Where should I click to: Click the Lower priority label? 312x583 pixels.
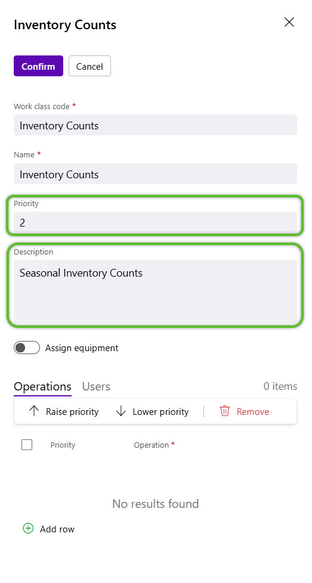coord(160,411)
